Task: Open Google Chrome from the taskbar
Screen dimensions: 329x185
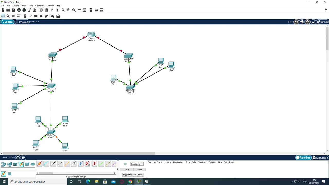Action: (x=130, y=182)
